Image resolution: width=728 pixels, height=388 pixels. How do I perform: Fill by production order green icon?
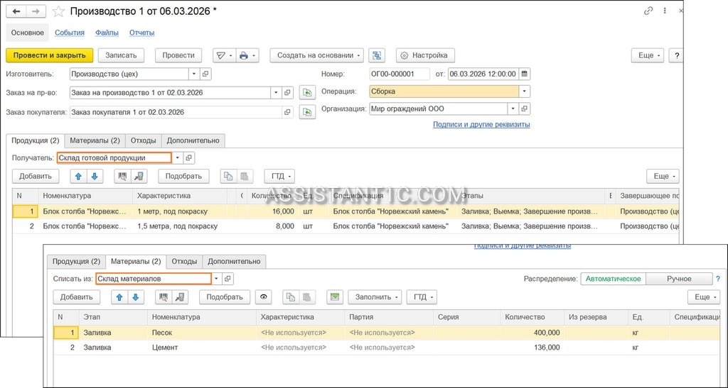pos(307,93)
